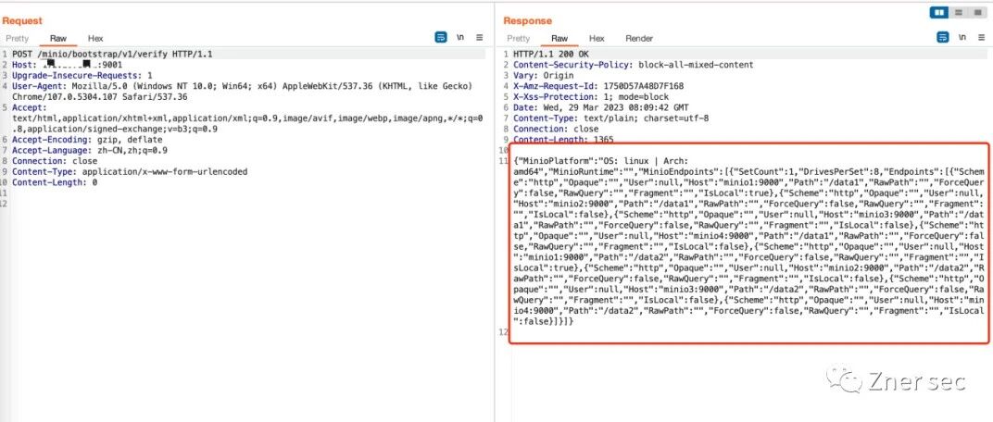Click the Request panel title
This screenshot has width=993, height=422.
pos(21,21)
